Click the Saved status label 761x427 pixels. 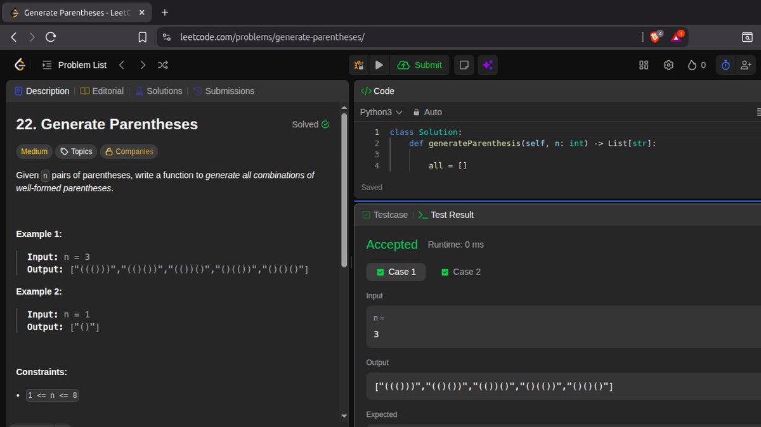click(372, 187)
